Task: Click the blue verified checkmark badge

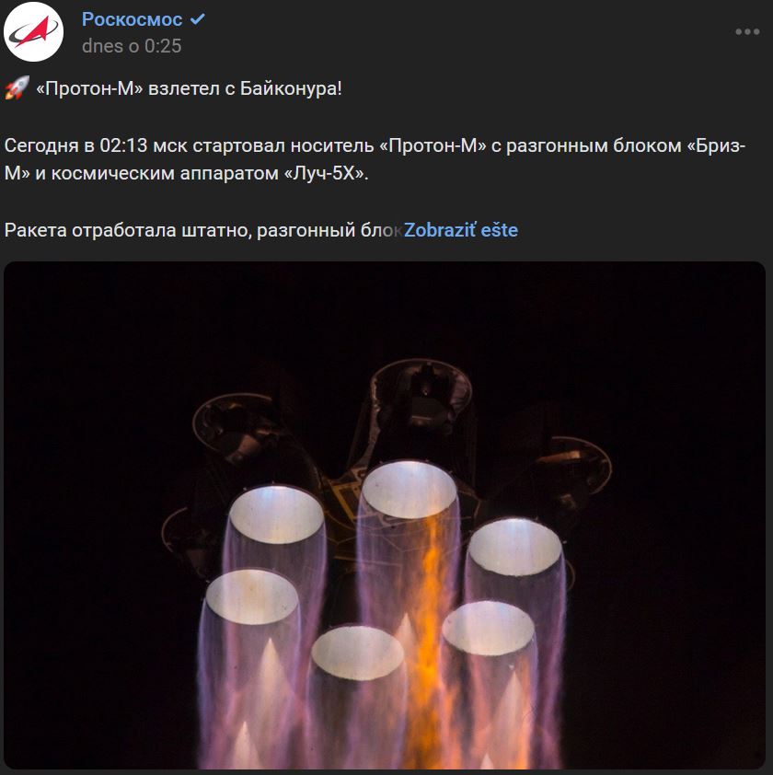Action: 198,19
